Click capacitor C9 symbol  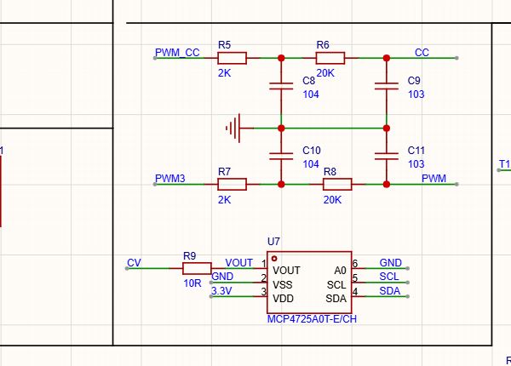pyautogui.click(x=387, y=86)
